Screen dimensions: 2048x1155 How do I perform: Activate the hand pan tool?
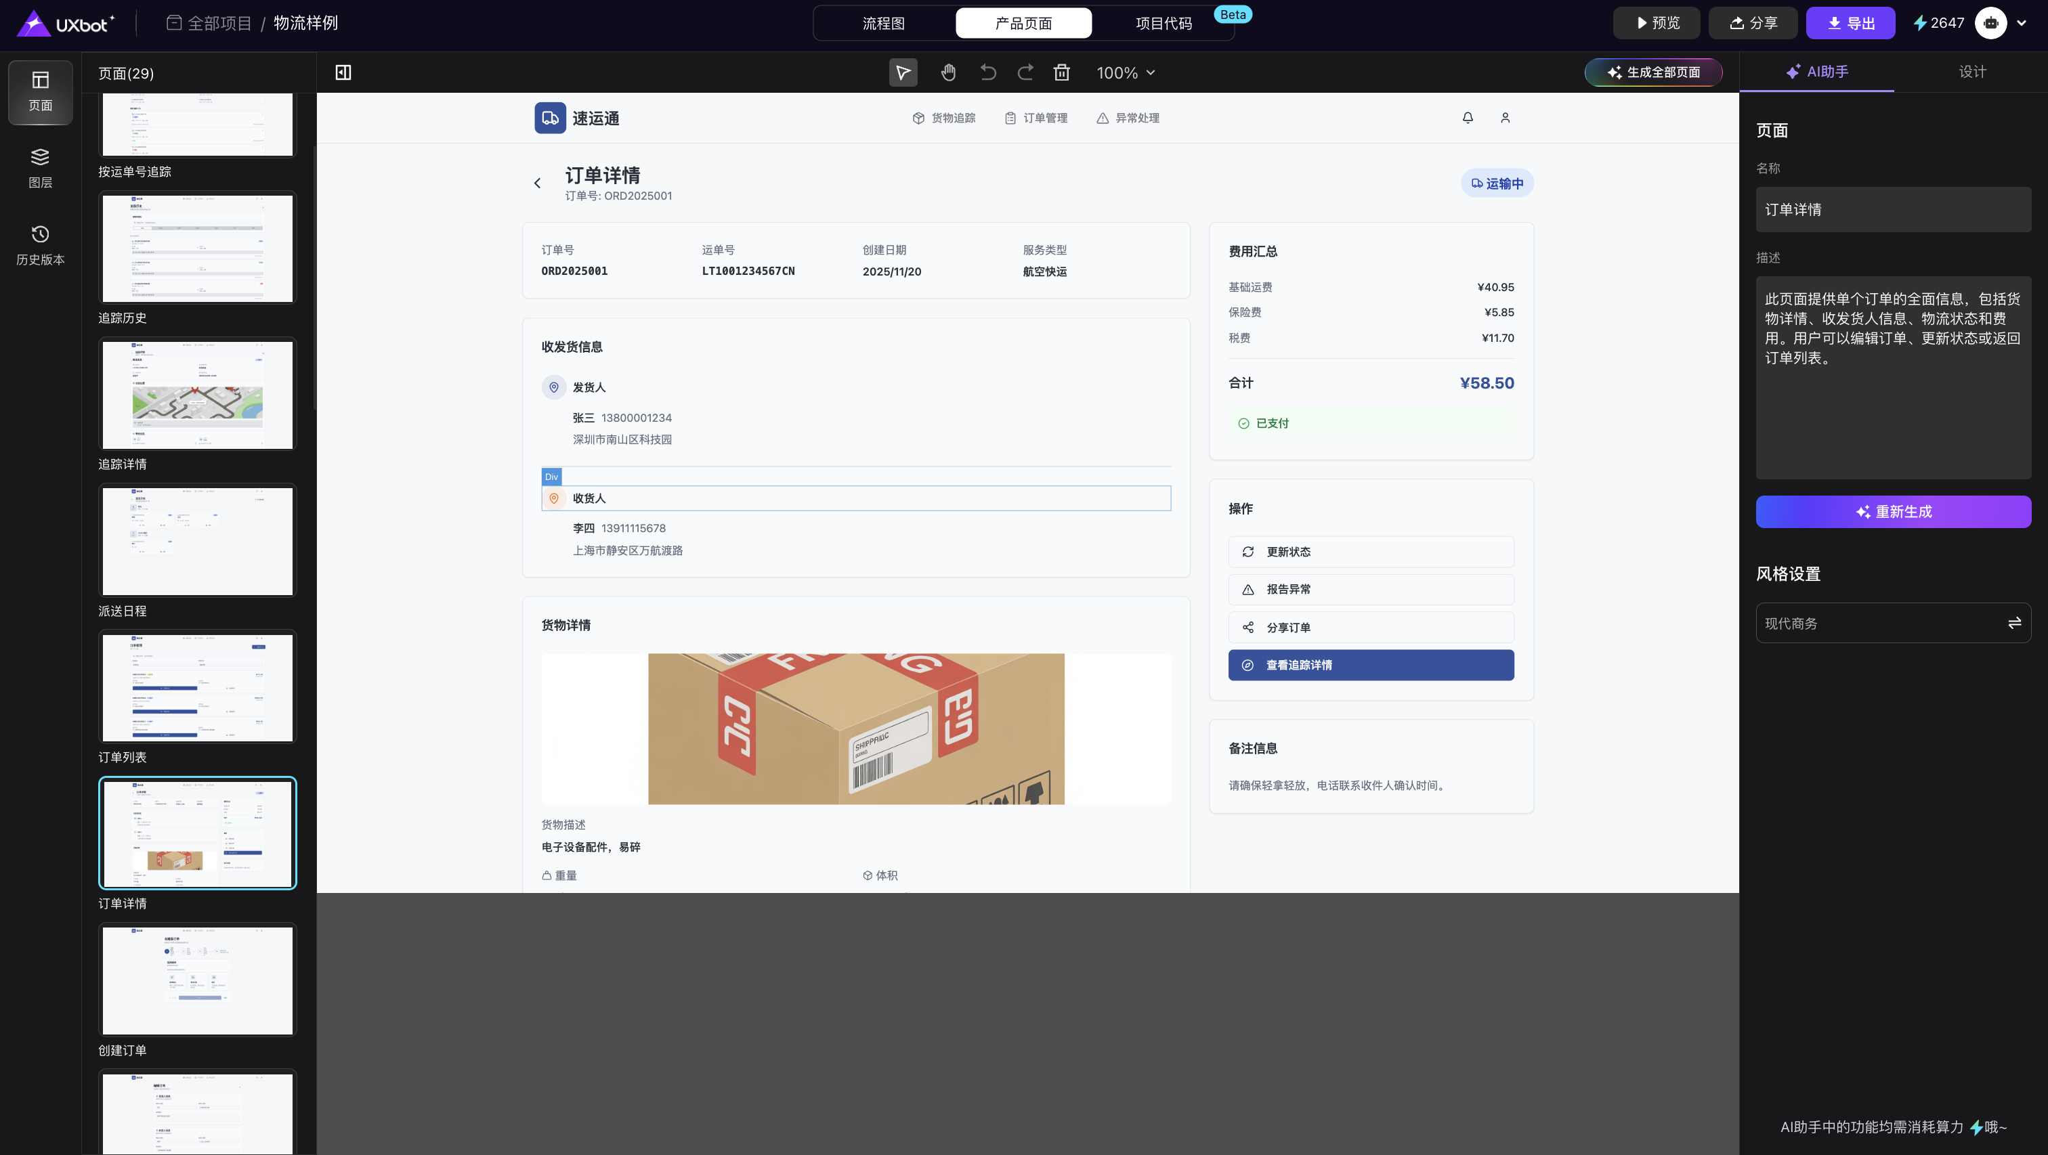pos(947,72)
